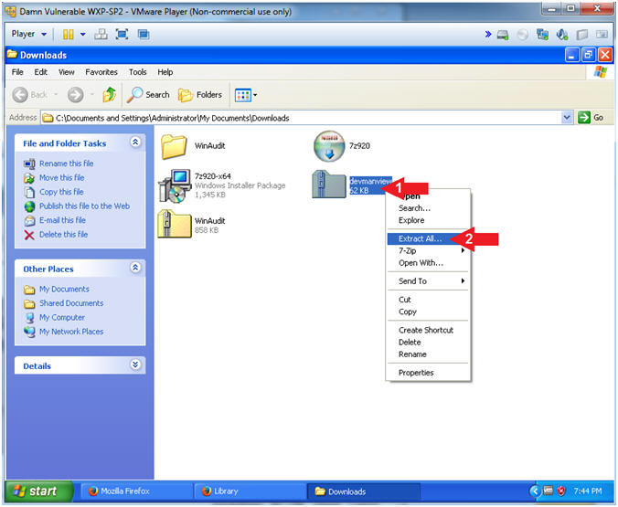Click Copy this file link
The width and height of the screenshot is (618, 507).
click(61, 192)
